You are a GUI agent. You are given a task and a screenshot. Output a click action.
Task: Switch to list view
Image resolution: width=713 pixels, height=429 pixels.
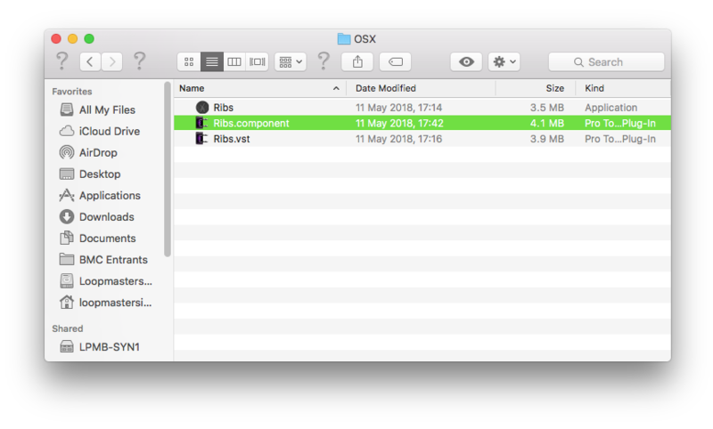[x=212, y=61]
